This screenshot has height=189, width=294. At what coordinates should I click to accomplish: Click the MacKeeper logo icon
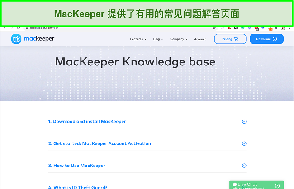[x=16, y=39]
